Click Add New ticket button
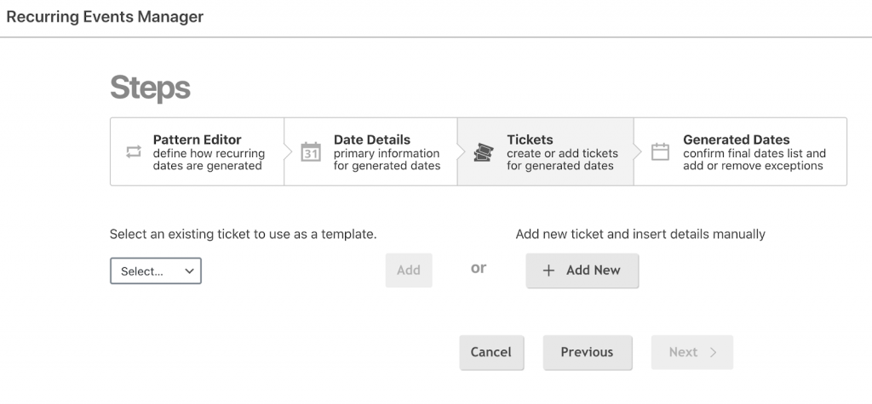 (582, 270)
